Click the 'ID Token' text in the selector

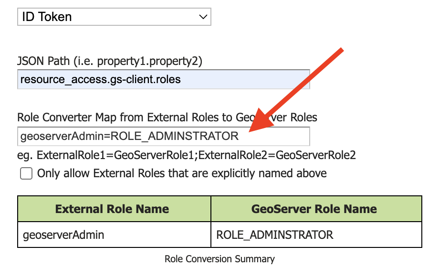click(x=47, y=17)
